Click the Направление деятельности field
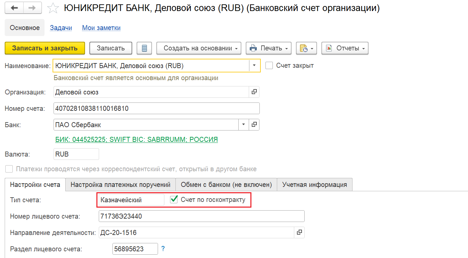 coord(197,232)
